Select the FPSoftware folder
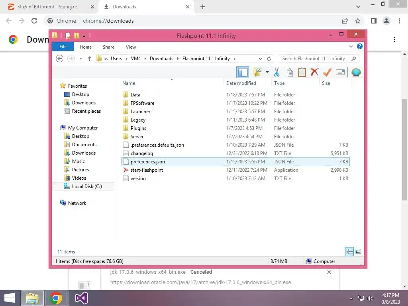 pos(235,103)
